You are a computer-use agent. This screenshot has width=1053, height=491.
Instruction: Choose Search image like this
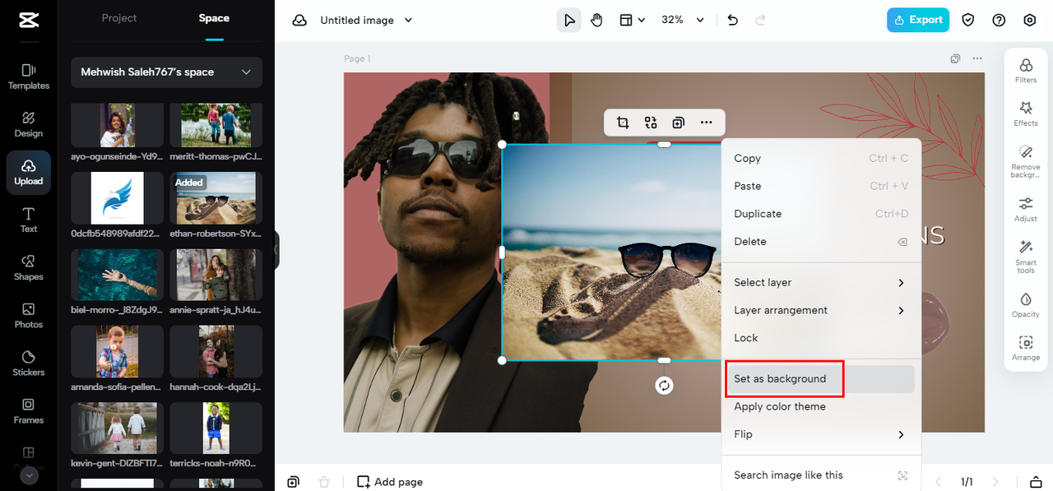click(x=820, y=475)
